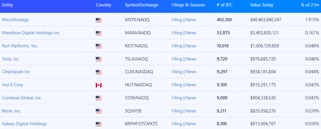The height and width of the screenshot is (129, 321).
Task: Open the News link for Riot Platforms
Action: [191, 46]
